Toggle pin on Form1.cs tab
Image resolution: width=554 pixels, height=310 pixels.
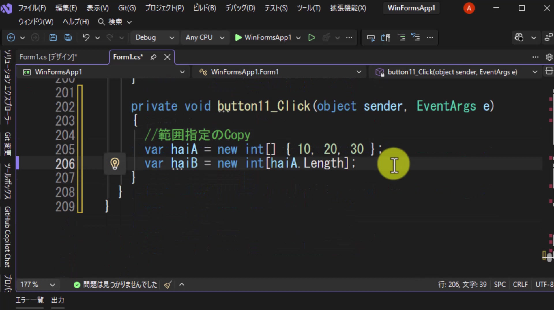pos(154,57)
